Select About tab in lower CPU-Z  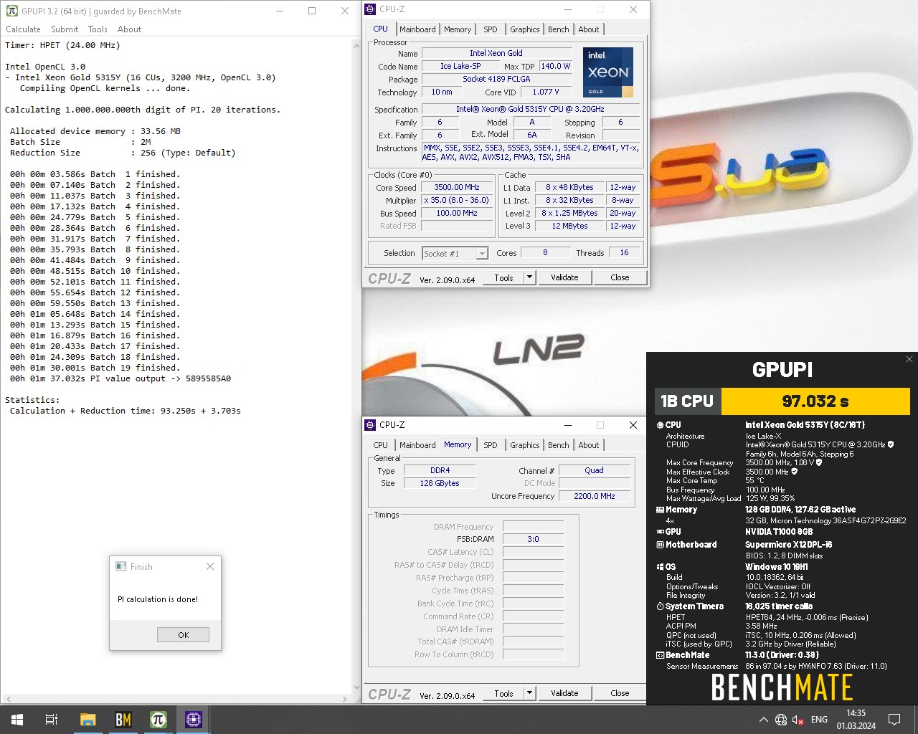pyautogui.click(x=588, y=445)
